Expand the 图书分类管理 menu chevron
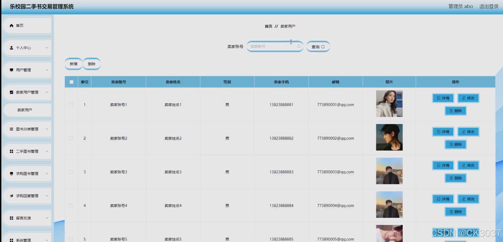This screenshot has height=242, width=503. (x=47, y=129)
